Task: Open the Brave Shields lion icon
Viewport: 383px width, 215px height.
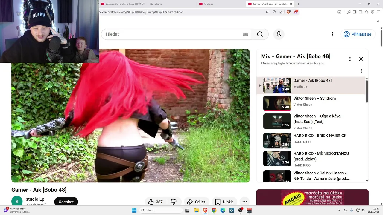Action: click(288, 12)
